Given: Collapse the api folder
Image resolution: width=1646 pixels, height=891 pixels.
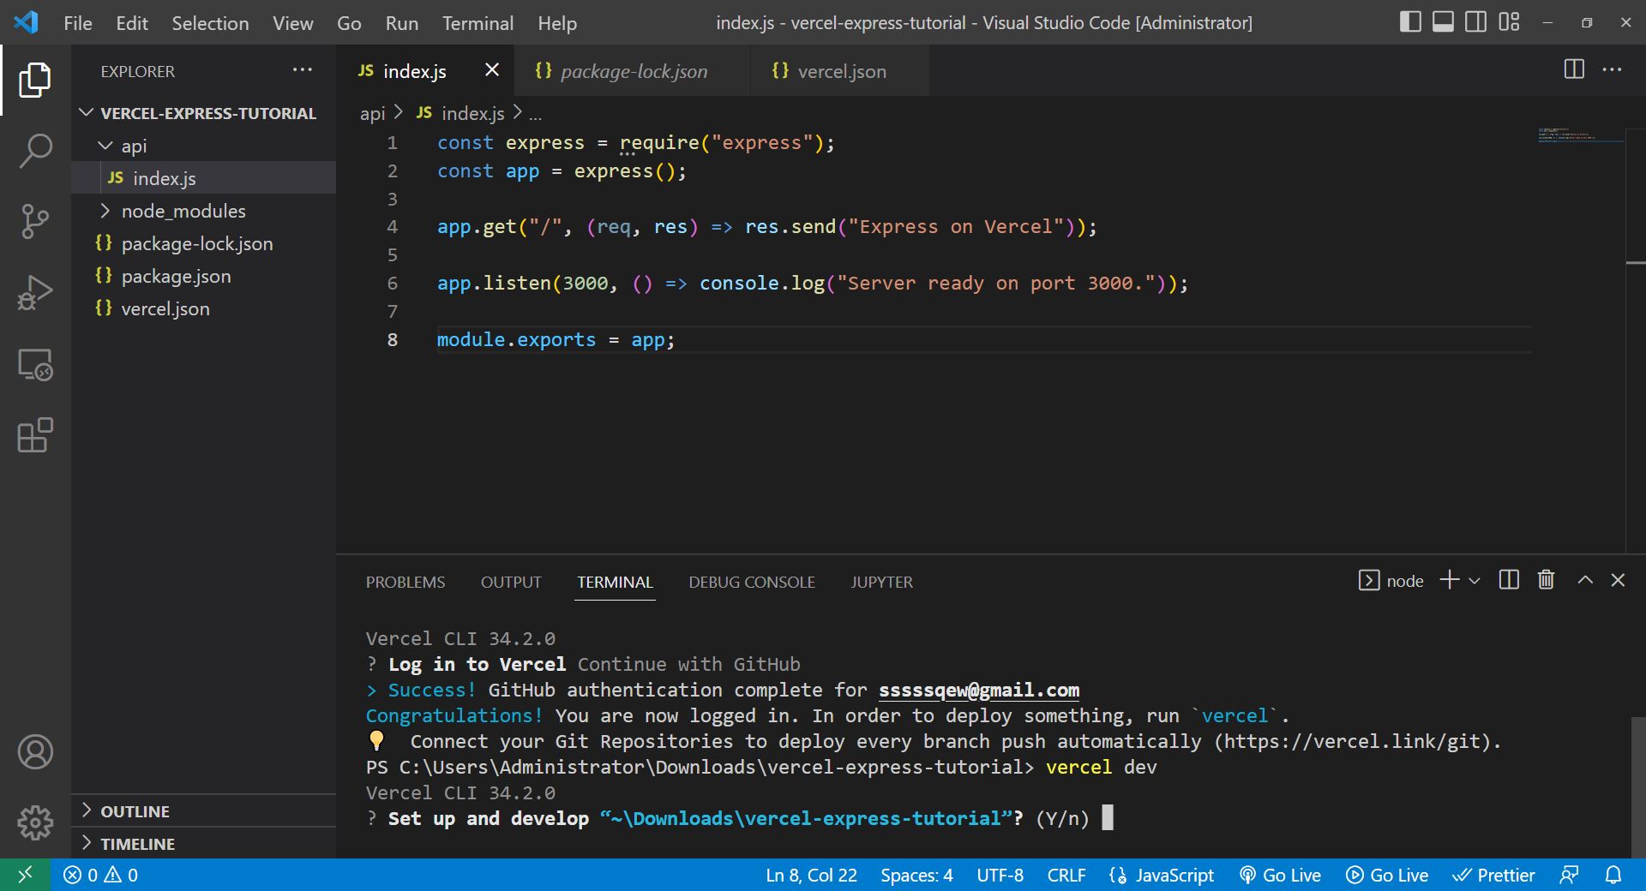Looking at the screenshot, I should [x=204, y=146].
